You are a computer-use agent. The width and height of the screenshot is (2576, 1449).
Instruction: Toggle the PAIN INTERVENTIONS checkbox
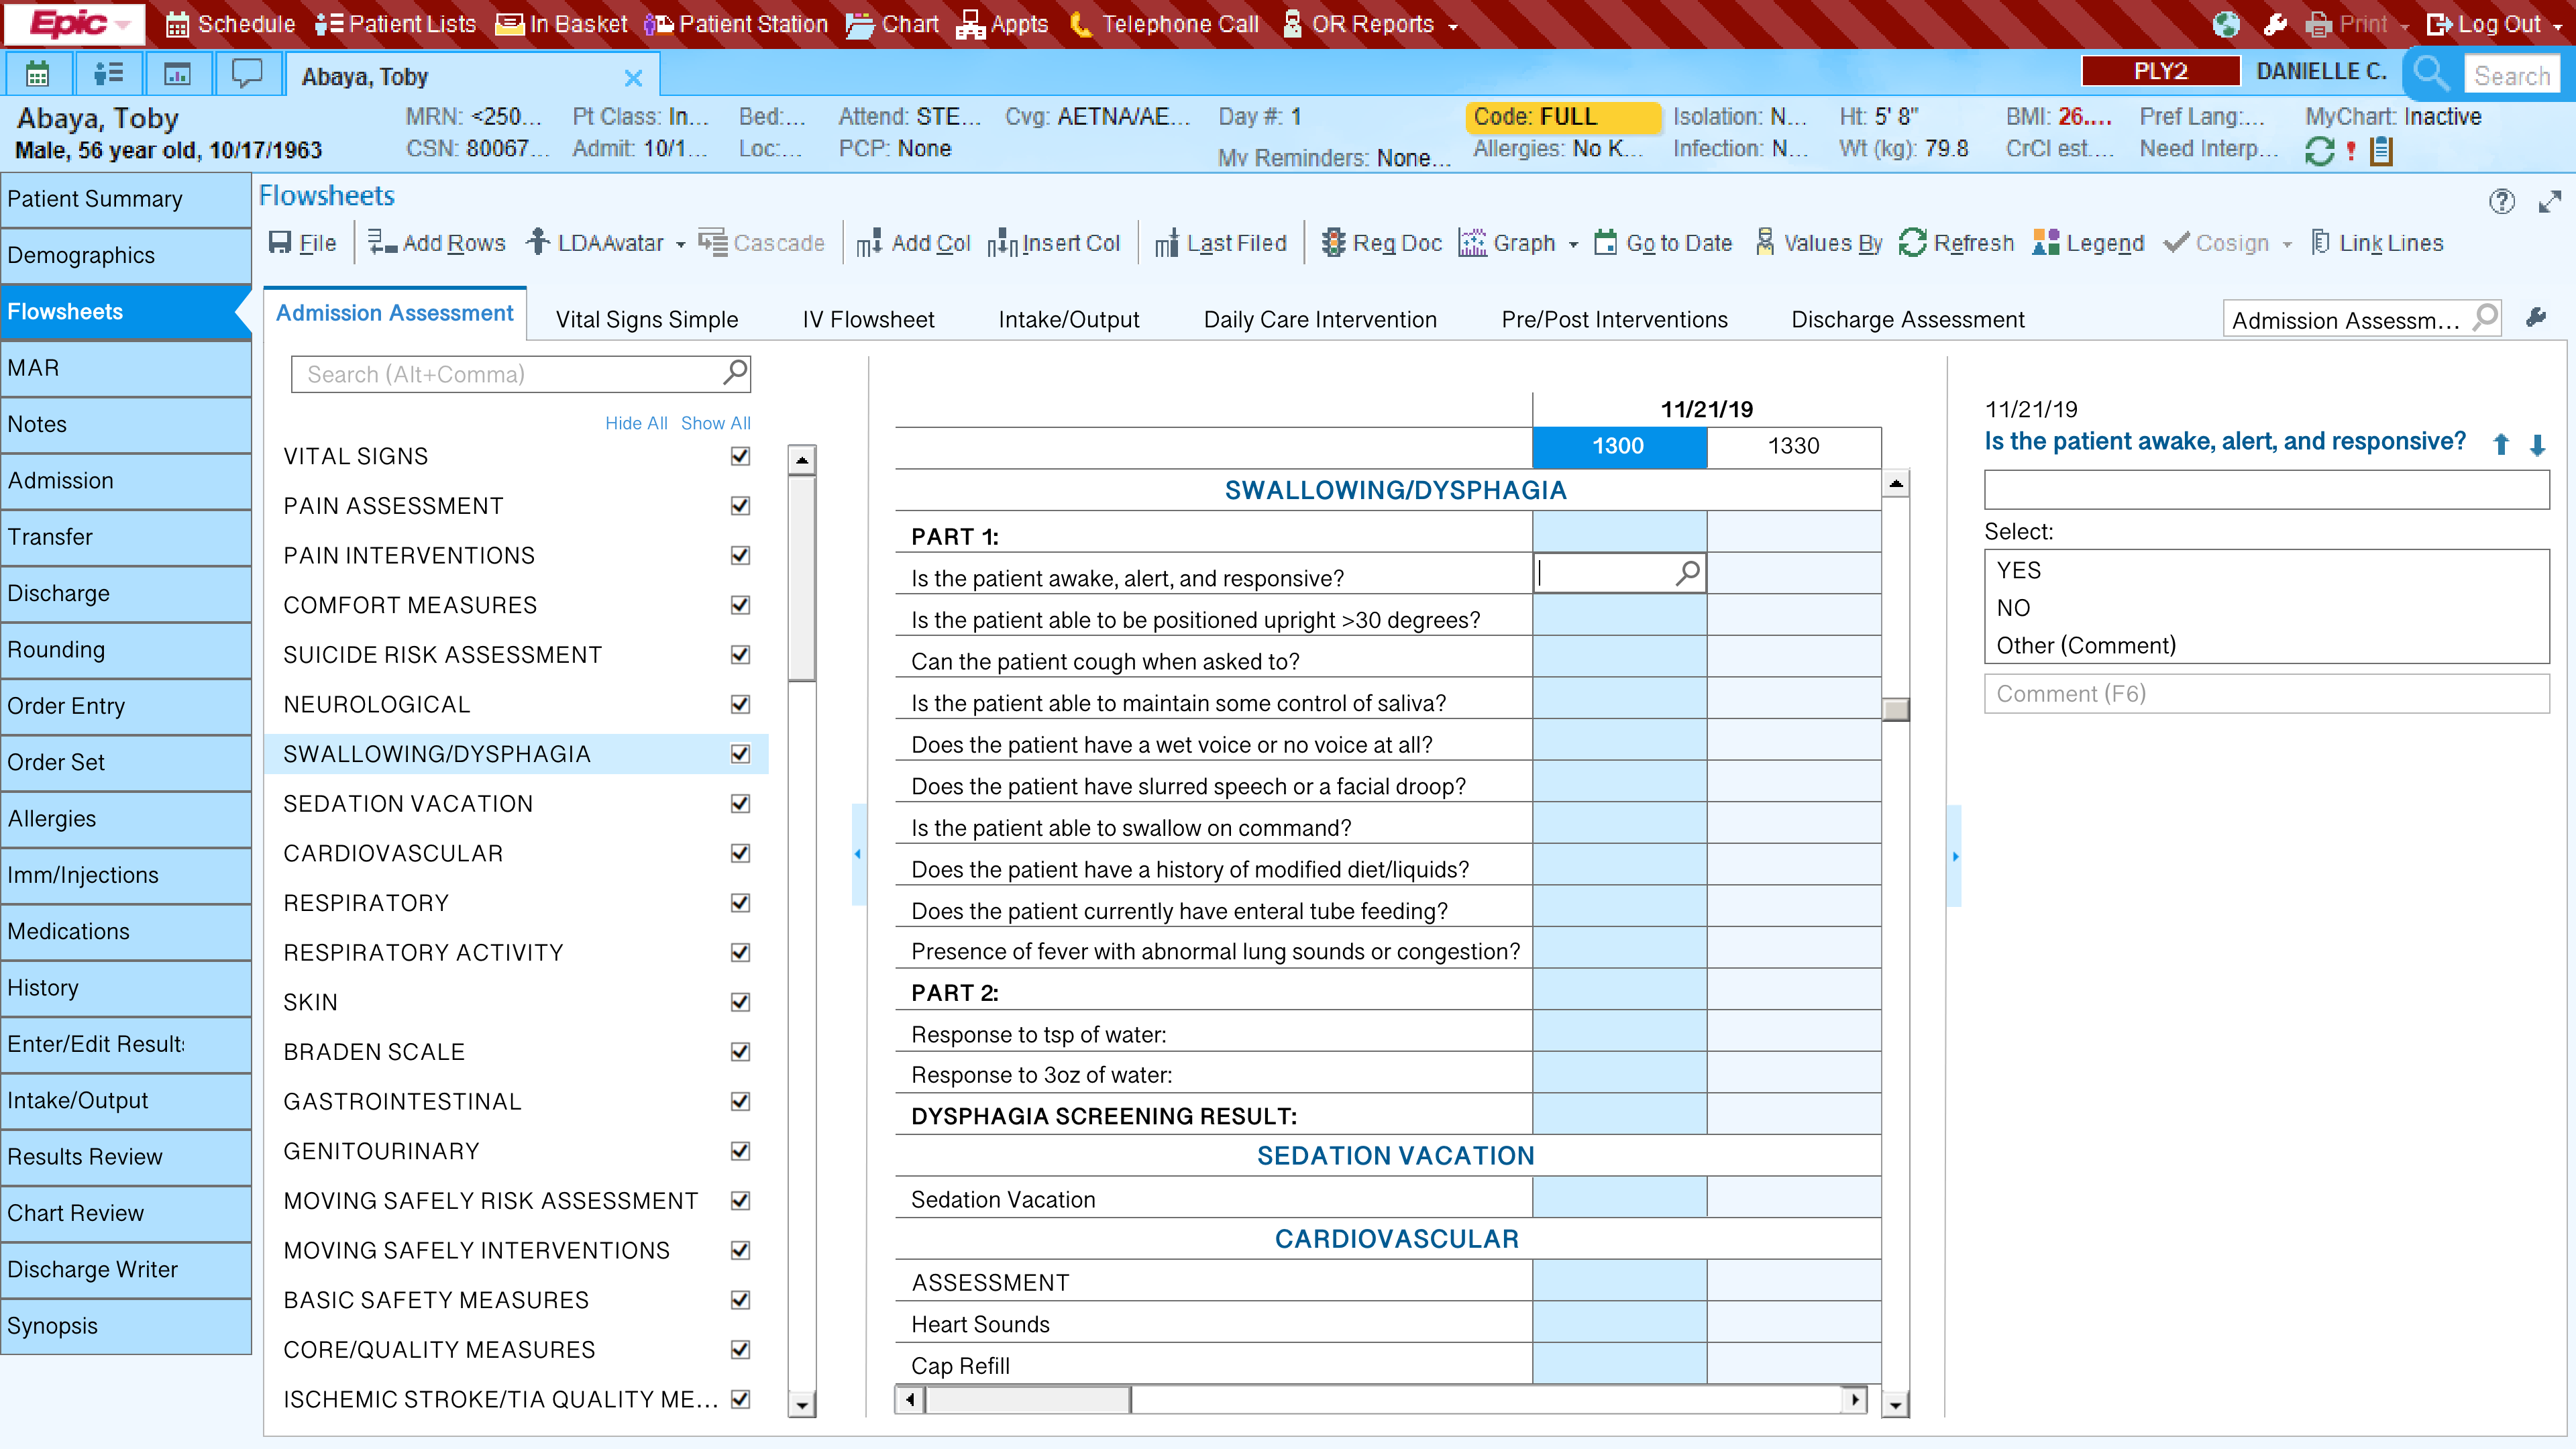[x=740, y=555]
